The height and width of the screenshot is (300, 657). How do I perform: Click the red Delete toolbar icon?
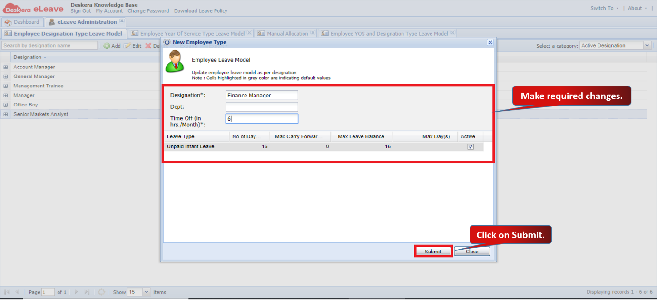[148, 46]
